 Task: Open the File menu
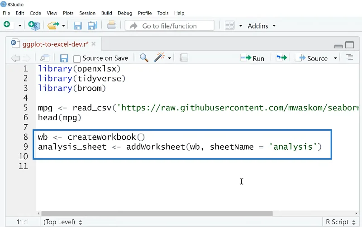click(x=6, y=13)
